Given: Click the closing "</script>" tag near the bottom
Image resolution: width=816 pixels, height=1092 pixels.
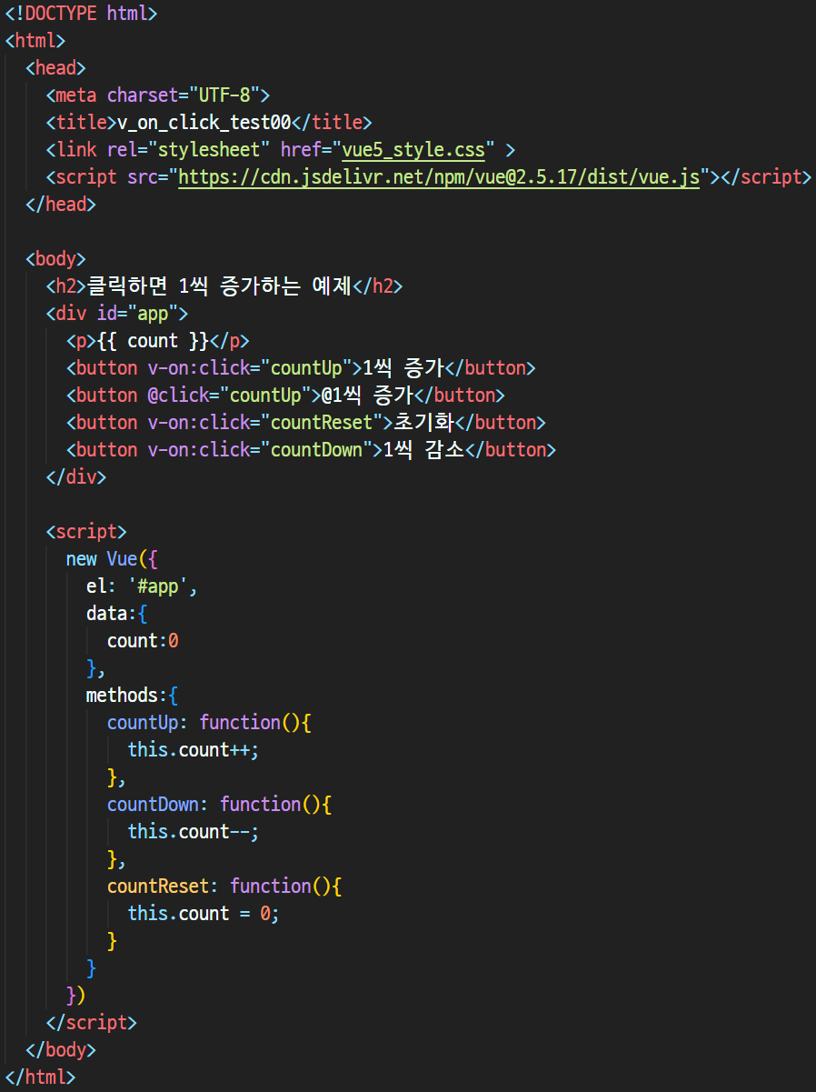Looking at the screenshot, I should tap(91, 1023).
